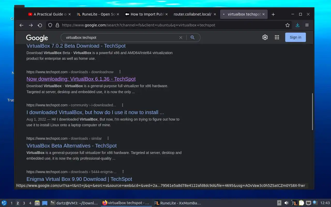Click the community › i-downloaded breadcrumb URL
The width and height of the screenshot is (331, 207).
71,105
